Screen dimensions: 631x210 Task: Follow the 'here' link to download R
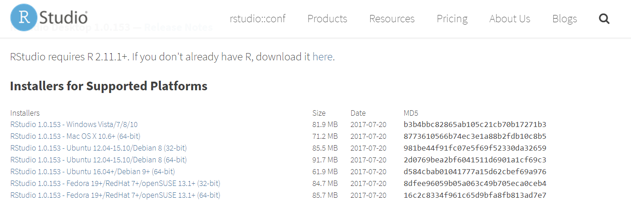(x=323, y=57)
